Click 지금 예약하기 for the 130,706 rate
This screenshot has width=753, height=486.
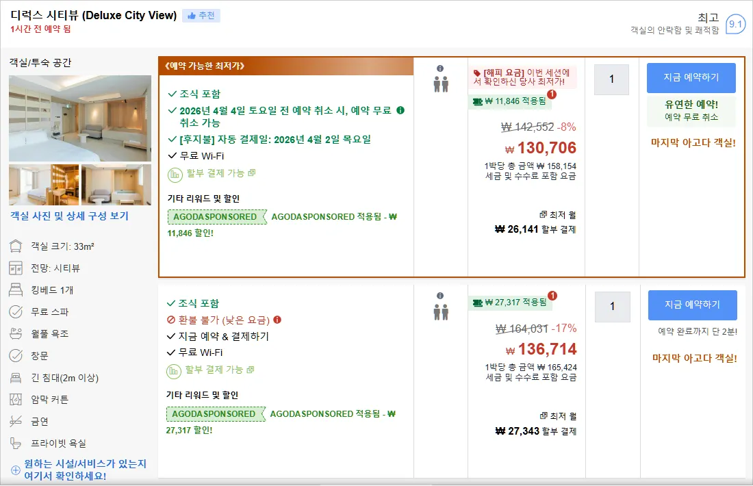point(691,78)
